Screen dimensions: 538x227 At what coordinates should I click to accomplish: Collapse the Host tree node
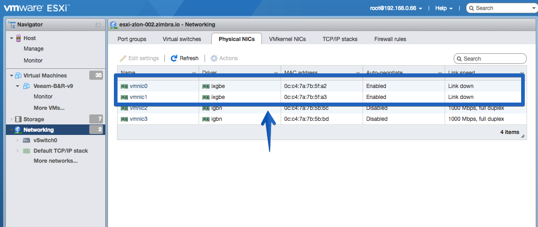pos(12,38)
